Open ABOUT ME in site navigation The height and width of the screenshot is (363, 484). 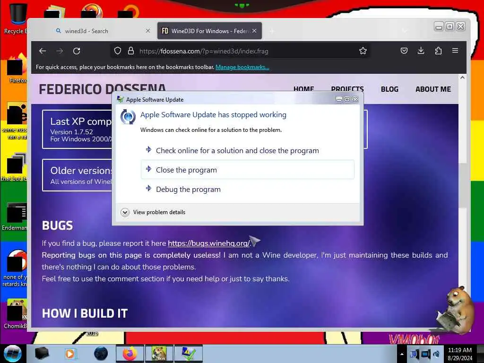[x=433, y=89]
